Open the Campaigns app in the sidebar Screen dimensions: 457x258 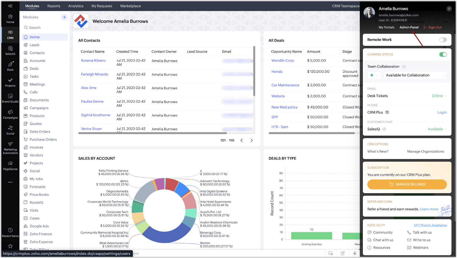coord(10,114)
